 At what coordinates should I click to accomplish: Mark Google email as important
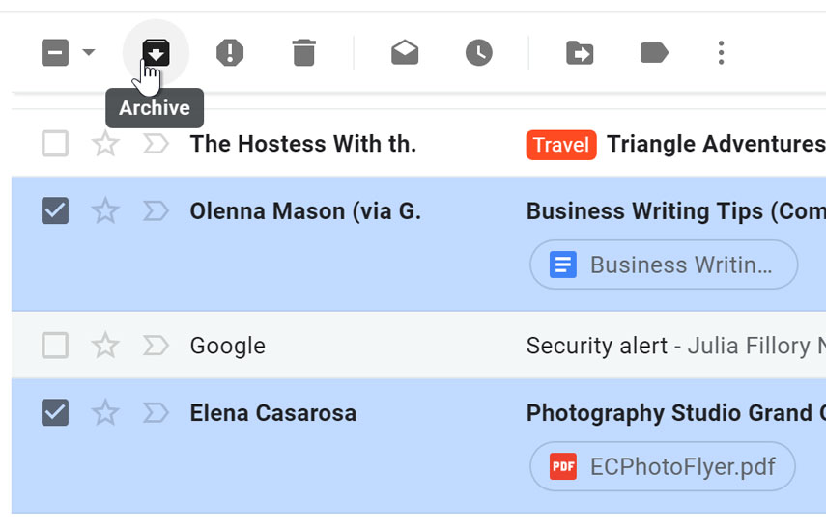(156, 346)
